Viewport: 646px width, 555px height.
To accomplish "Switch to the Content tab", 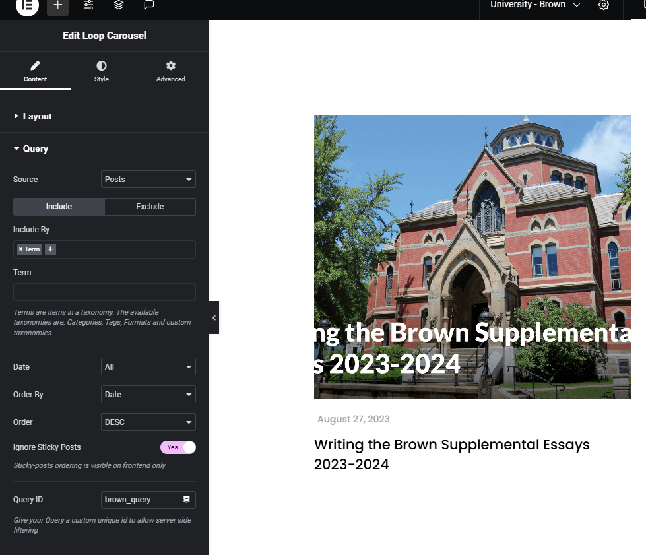I will [35, 71].
